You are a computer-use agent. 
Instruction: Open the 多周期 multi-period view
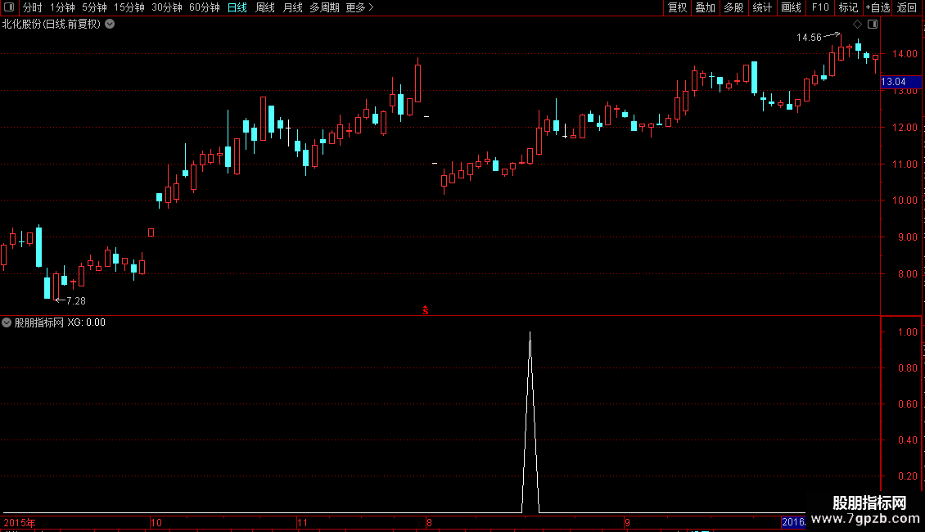(324, 7)
